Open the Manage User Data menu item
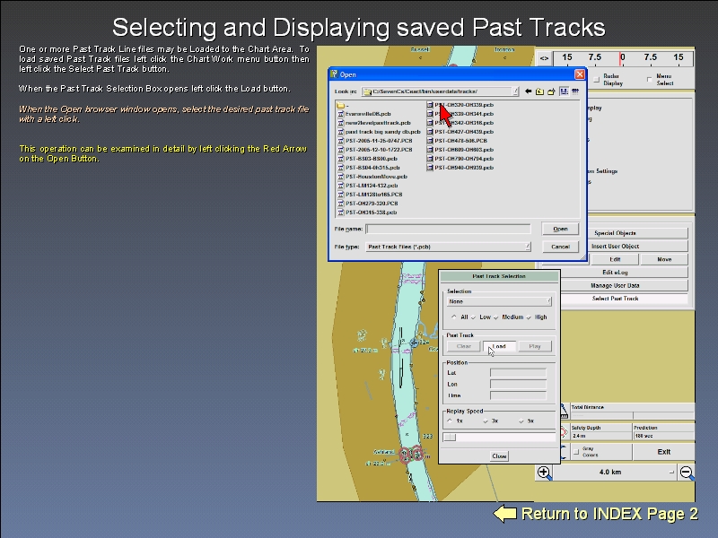The height and width of the screenshot is (538, 718). (x=615, y=285)
